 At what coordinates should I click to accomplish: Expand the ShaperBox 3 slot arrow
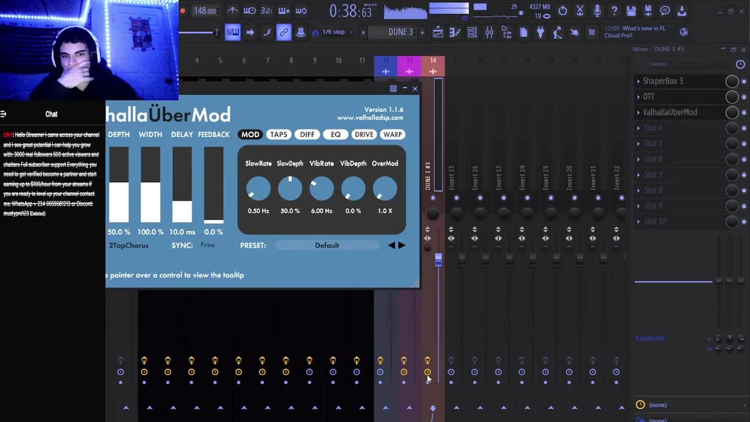[x=639, y=81]
